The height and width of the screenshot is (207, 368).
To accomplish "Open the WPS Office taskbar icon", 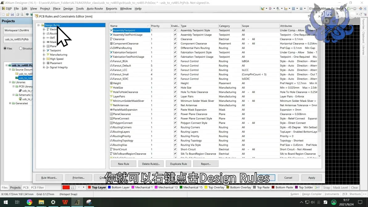I will click(65, 202).
